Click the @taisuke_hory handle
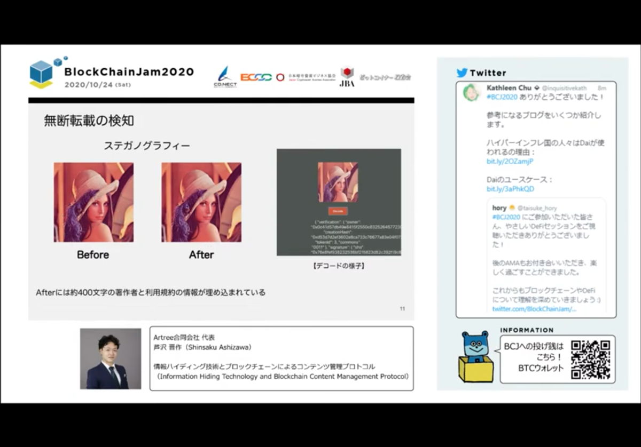The image size is (641, 447). pyautogui.click(x=538, y=207)
